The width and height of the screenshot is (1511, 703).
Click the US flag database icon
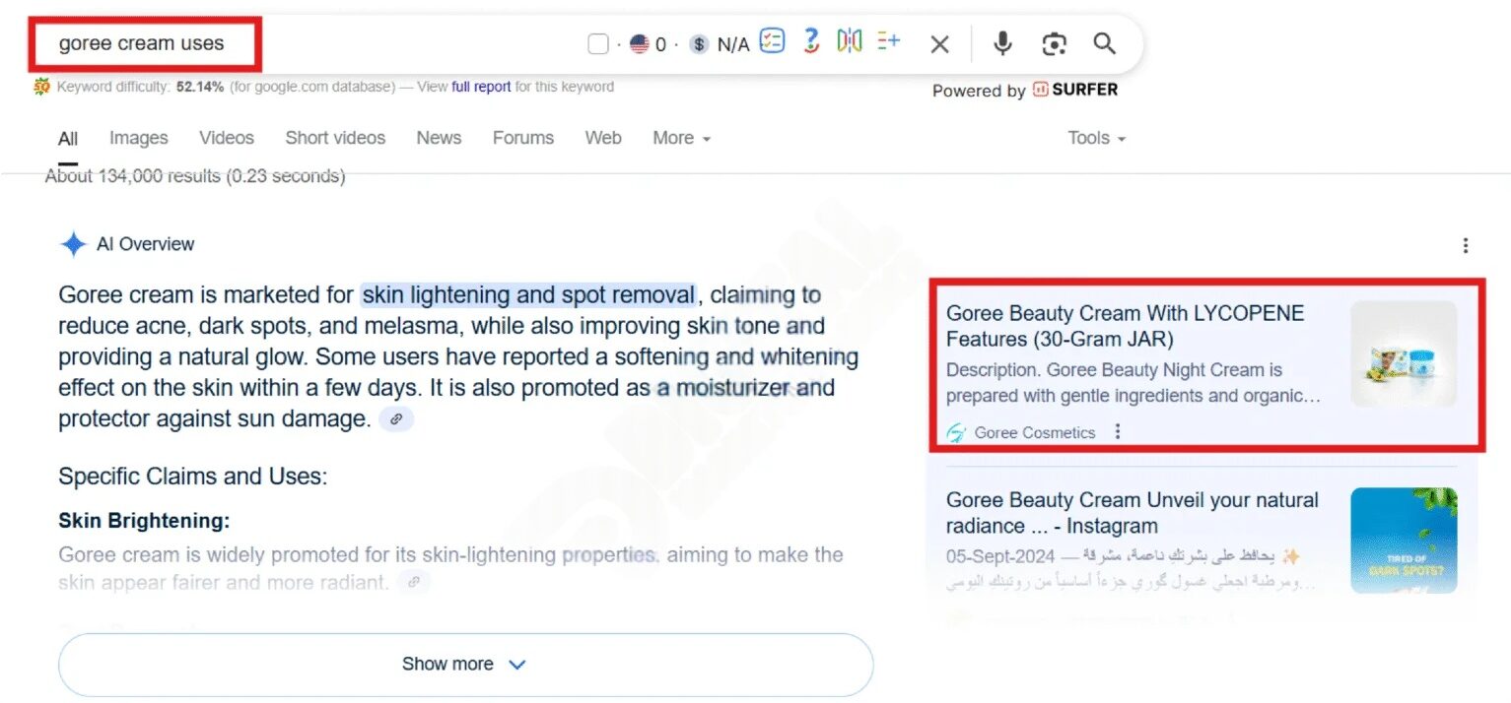click(x=639, y=43)
